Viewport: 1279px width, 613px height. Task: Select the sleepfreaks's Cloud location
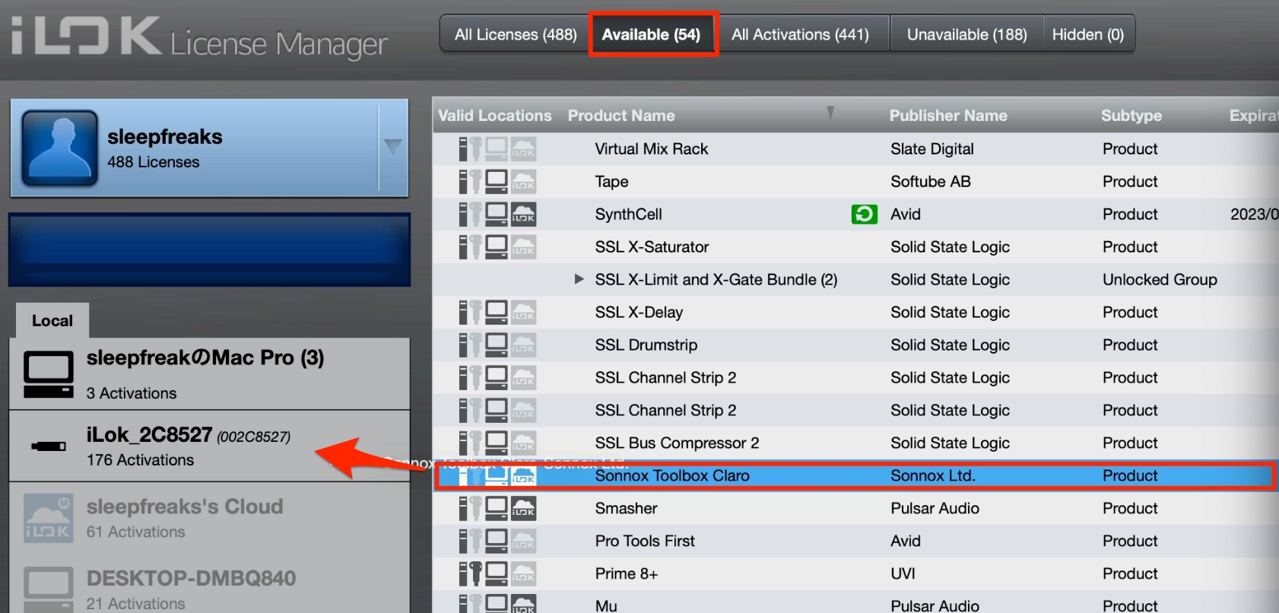210,518
